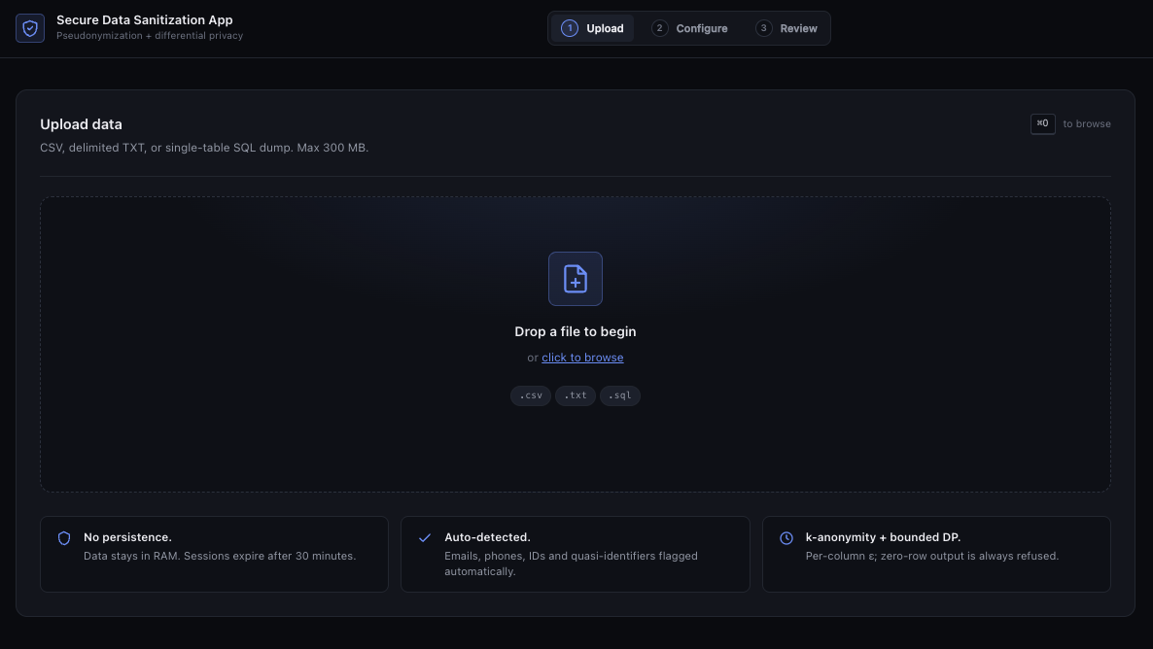Click the Drop a file to begin dropzone
This screenshot has height=649, width=1153.
[575, 344]
